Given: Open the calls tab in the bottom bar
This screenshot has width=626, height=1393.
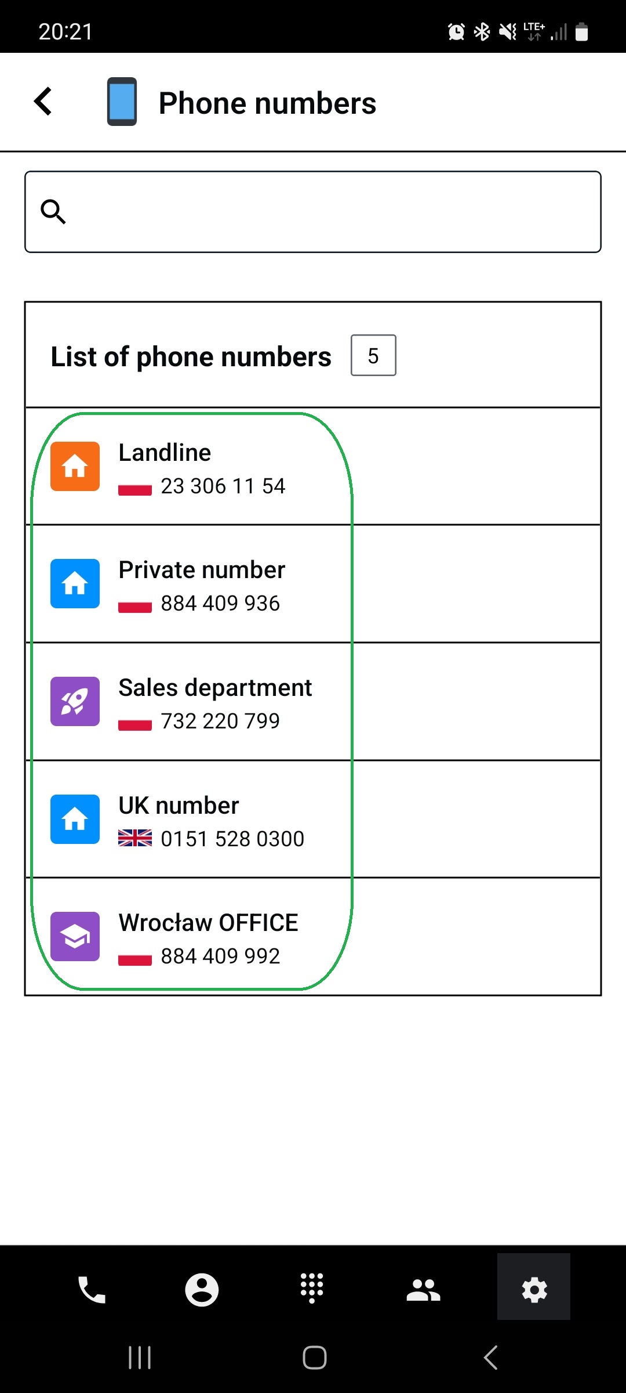Looking at the screenshot, I should 92,1290.
